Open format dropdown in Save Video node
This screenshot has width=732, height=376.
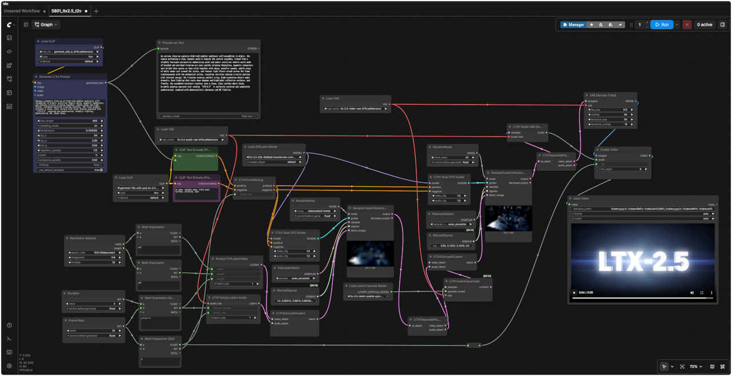point(643,214)
